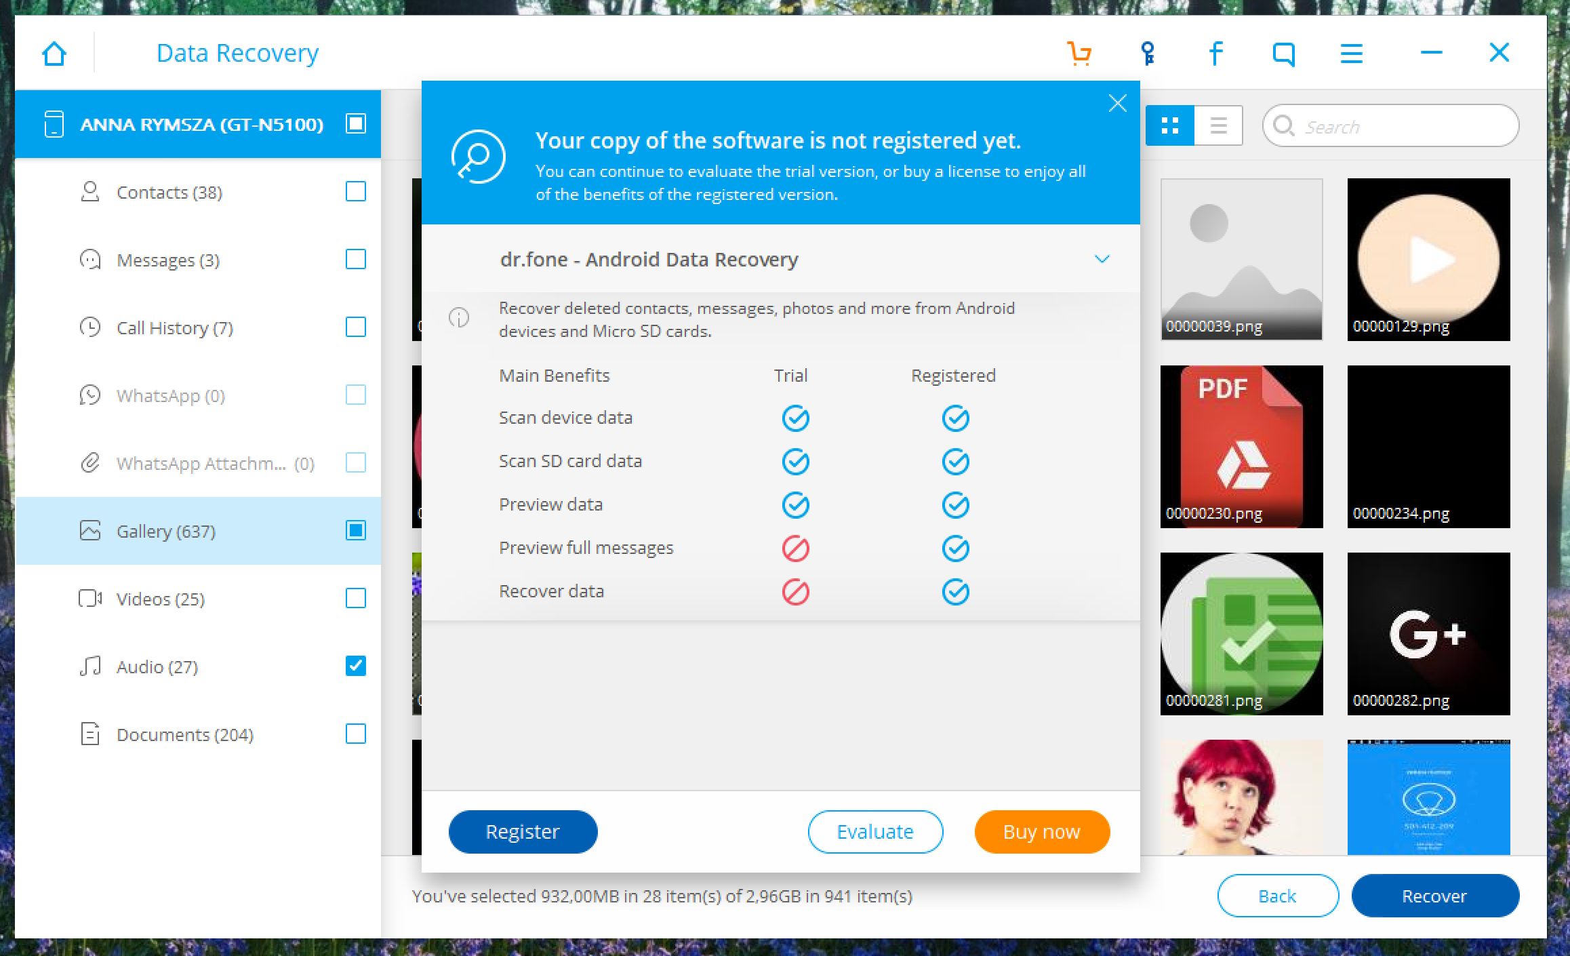Click the Gallery picture icon
The height and width of the screenshot is (956, 1570).
[x=90, y=531]
